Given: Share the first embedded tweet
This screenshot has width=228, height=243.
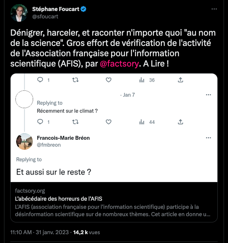Looking at the screenshot, I should [180, 80].
